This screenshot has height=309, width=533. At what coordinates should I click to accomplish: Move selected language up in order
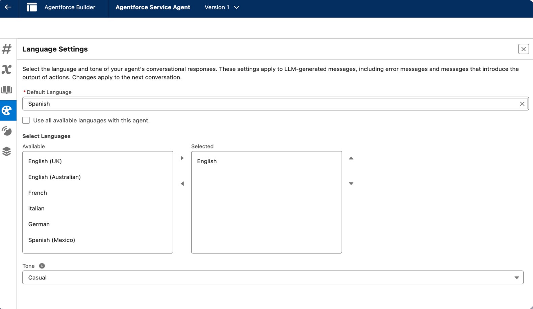click(351, 158)
